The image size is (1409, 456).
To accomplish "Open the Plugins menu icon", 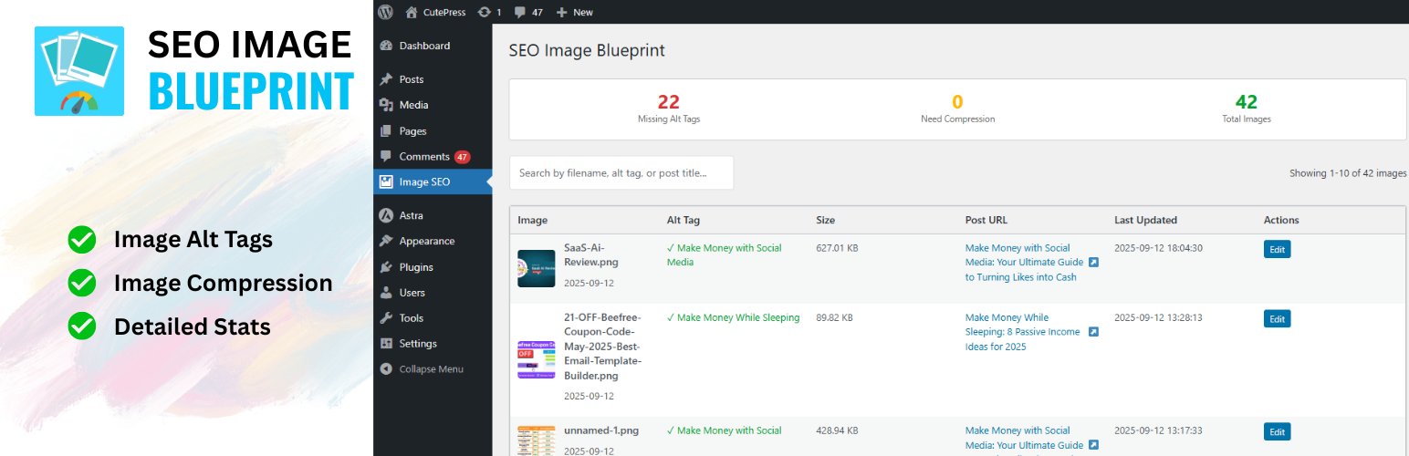I will tap(387, 267).
